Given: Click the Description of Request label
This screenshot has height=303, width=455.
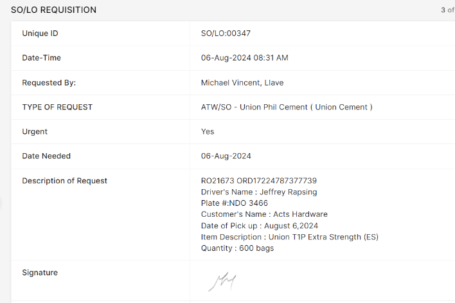Looking at the screenshot, I should tap(65, 181).
